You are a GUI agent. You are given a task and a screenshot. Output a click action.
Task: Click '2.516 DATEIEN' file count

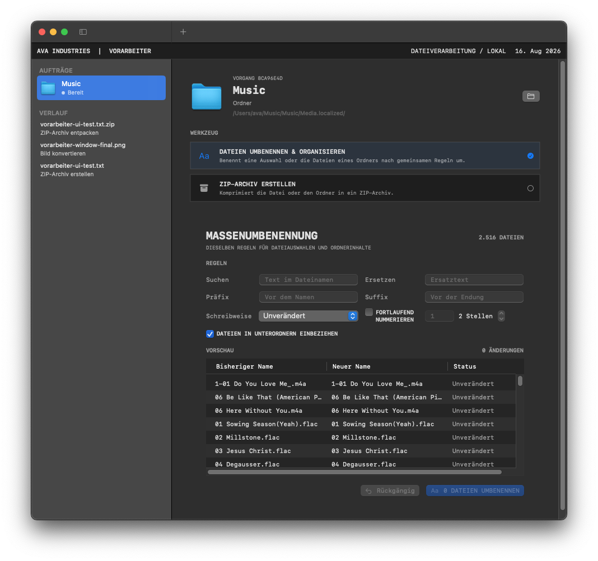click(x=501, y=237)
